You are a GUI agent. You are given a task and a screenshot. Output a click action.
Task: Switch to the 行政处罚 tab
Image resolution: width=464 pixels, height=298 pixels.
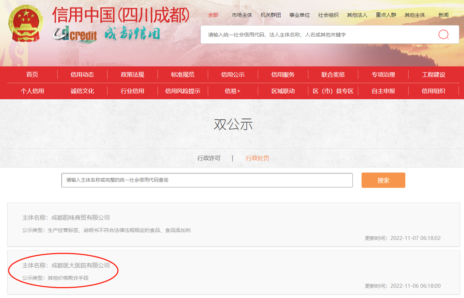point(257,158)
